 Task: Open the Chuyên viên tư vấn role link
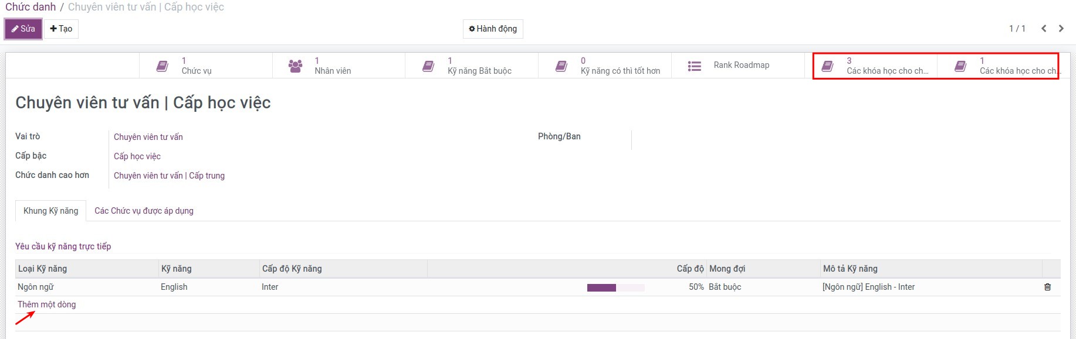coord(148,137)
